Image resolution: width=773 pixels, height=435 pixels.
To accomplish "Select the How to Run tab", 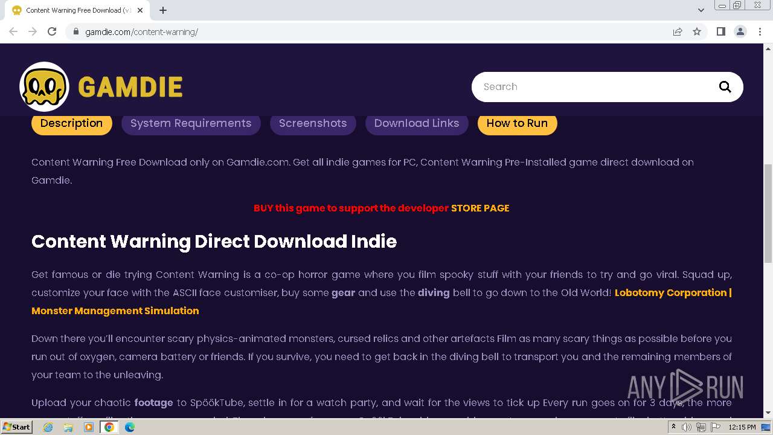I will [517, 123].
